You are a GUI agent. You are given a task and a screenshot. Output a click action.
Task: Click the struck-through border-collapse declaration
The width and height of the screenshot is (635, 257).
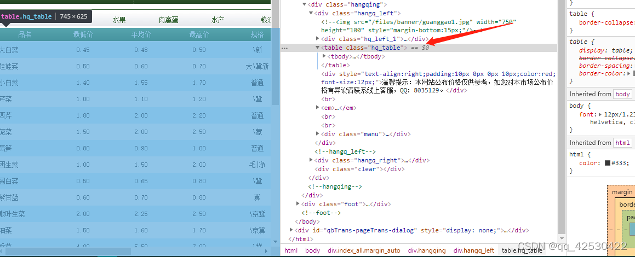[x=607, y=58]
